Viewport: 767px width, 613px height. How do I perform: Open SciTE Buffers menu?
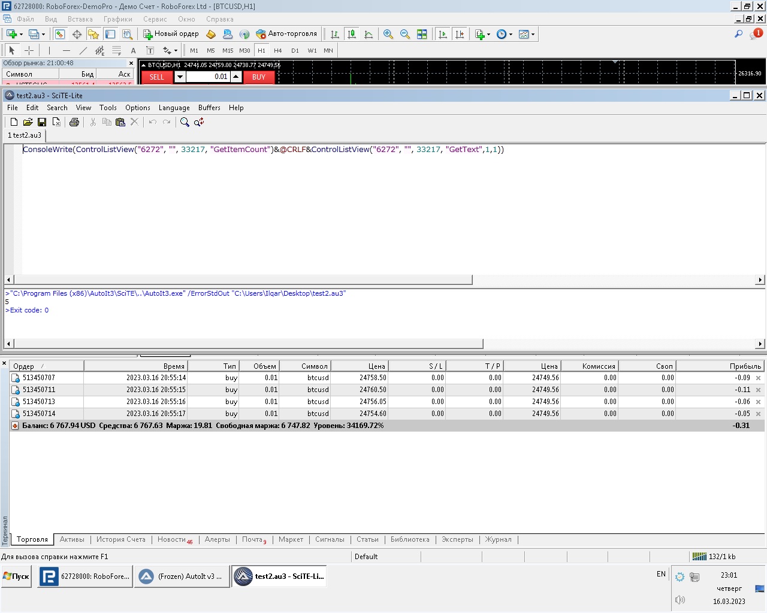(x=209, y=108)
